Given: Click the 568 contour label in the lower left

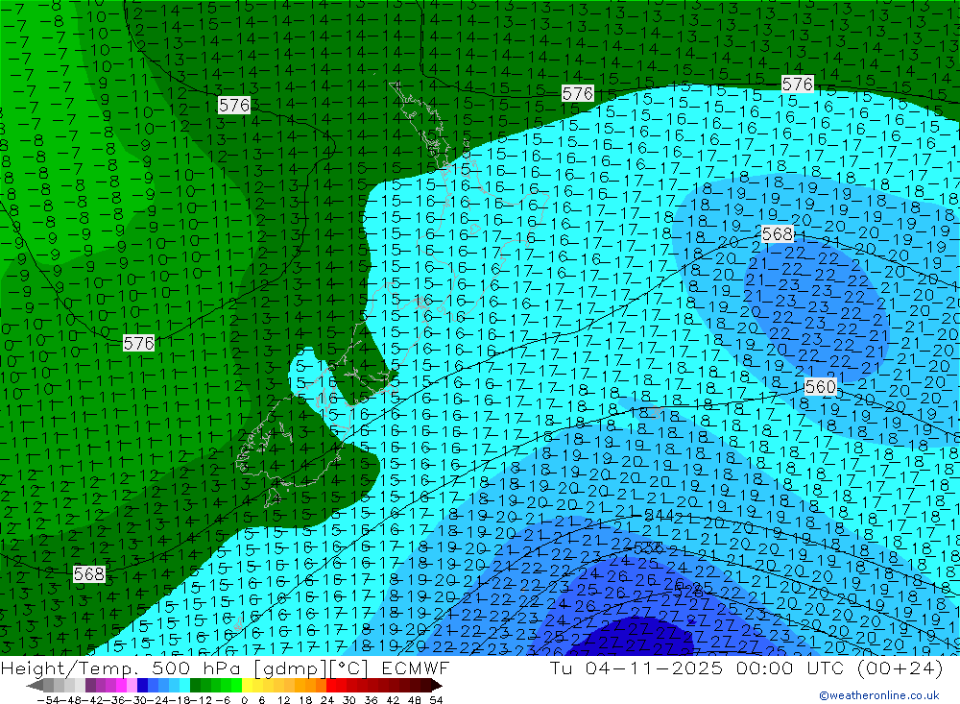Looking at the screenshot, I should [x=88, y=573].
